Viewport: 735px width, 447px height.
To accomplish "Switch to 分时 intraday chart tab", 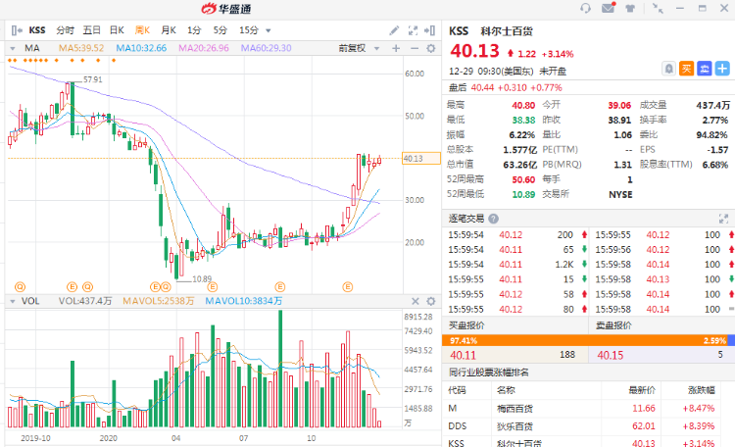I will [65, 30].
